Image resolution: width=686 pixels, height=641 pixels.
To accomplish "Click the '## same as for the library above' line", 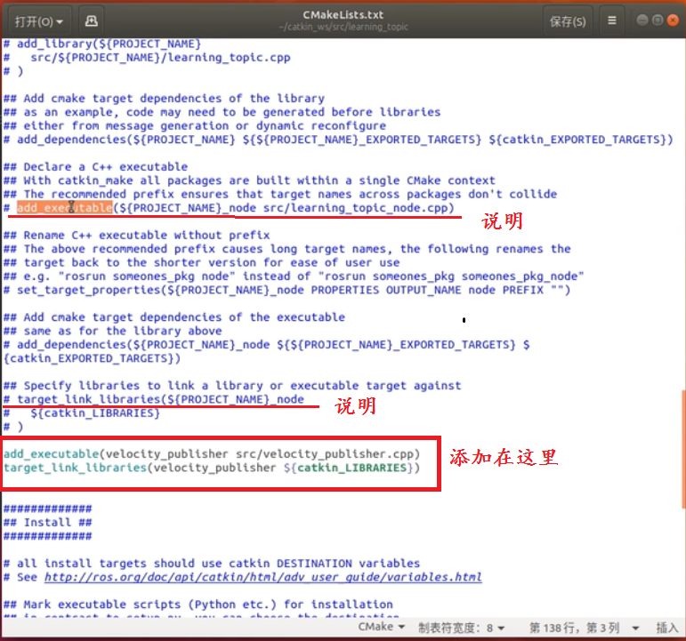I will click(x=113, y=331).
